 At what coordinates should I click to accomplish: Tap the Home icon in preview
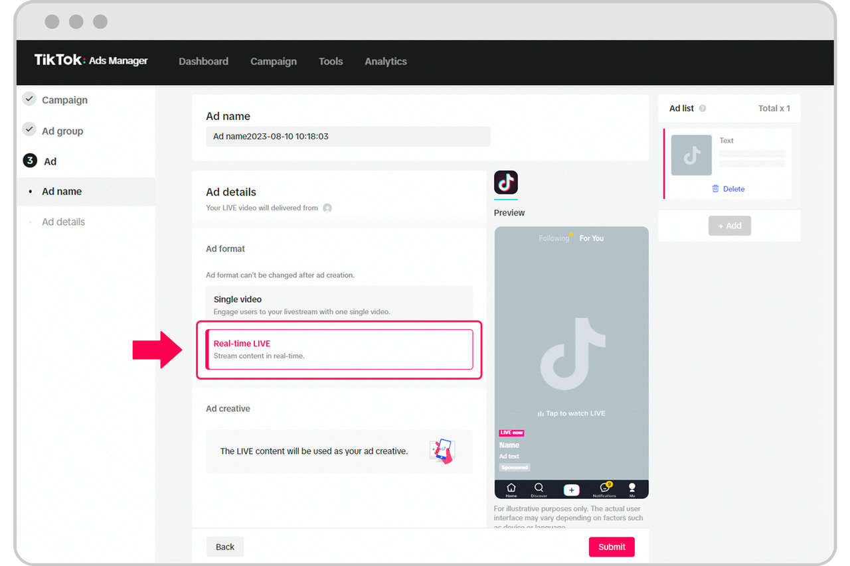pyautogui.click(x=511, y=490)
